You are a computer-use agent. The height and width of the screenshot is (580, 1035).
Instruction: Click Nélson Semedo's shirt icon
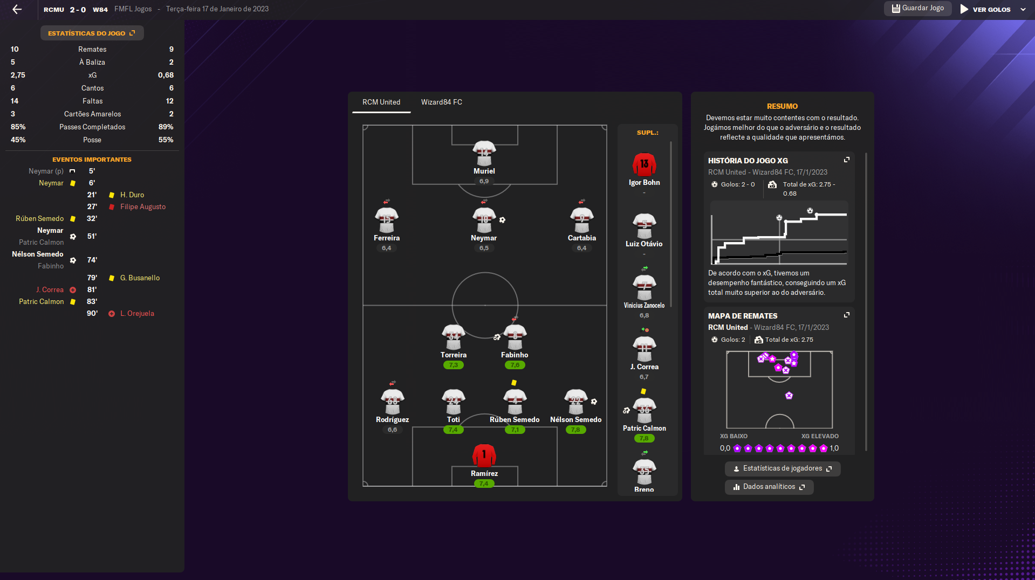pos(575,402)
